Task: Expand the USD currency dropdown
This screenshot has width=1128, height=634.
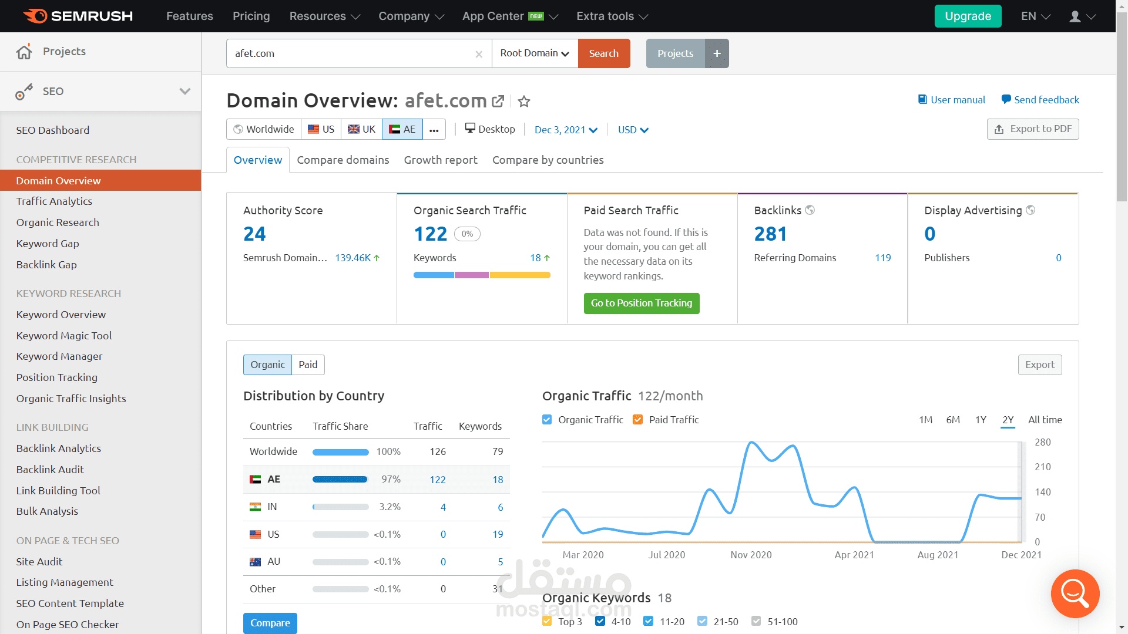Action: 633,130
